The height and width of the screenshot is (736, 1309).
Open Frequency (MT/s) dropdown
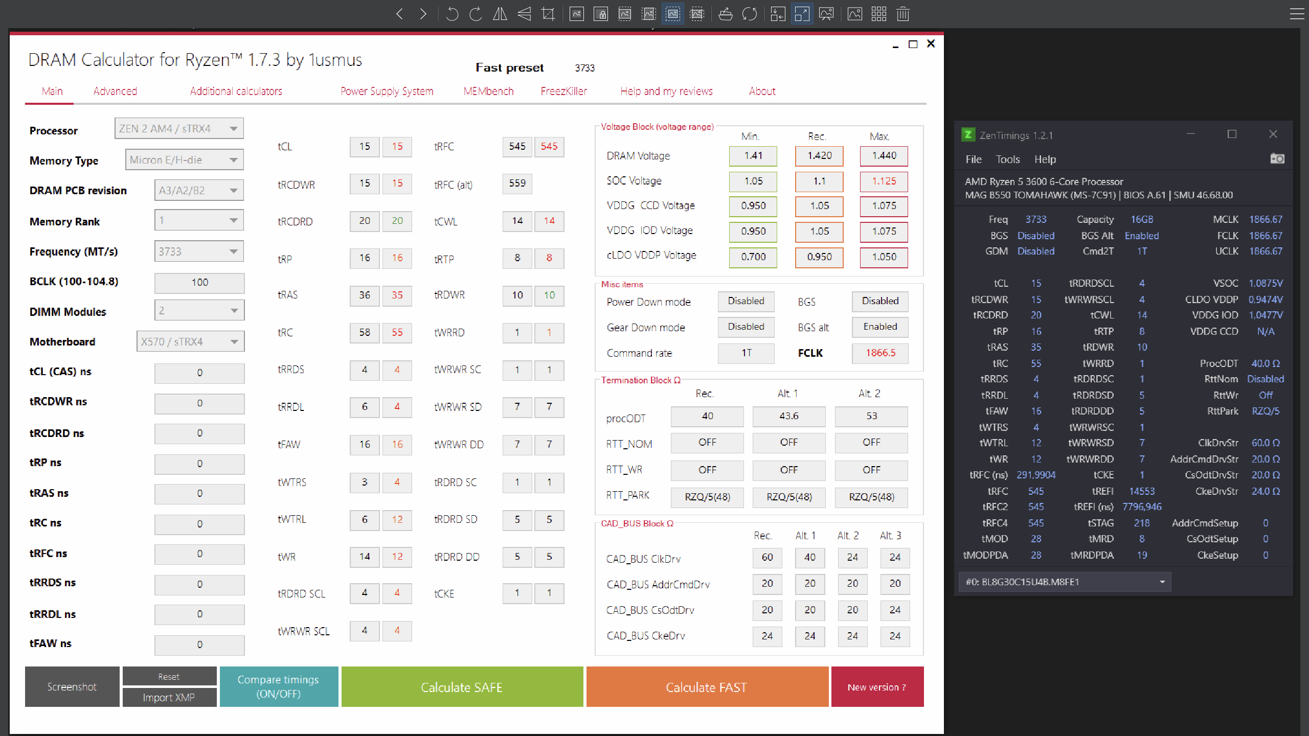[199, 251]
